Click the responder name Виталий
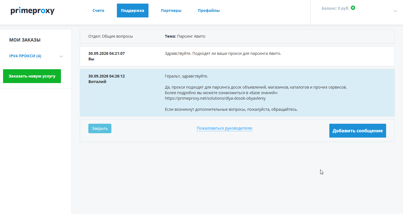The height and width of the screenshot is (214, 403). [97, 82]
